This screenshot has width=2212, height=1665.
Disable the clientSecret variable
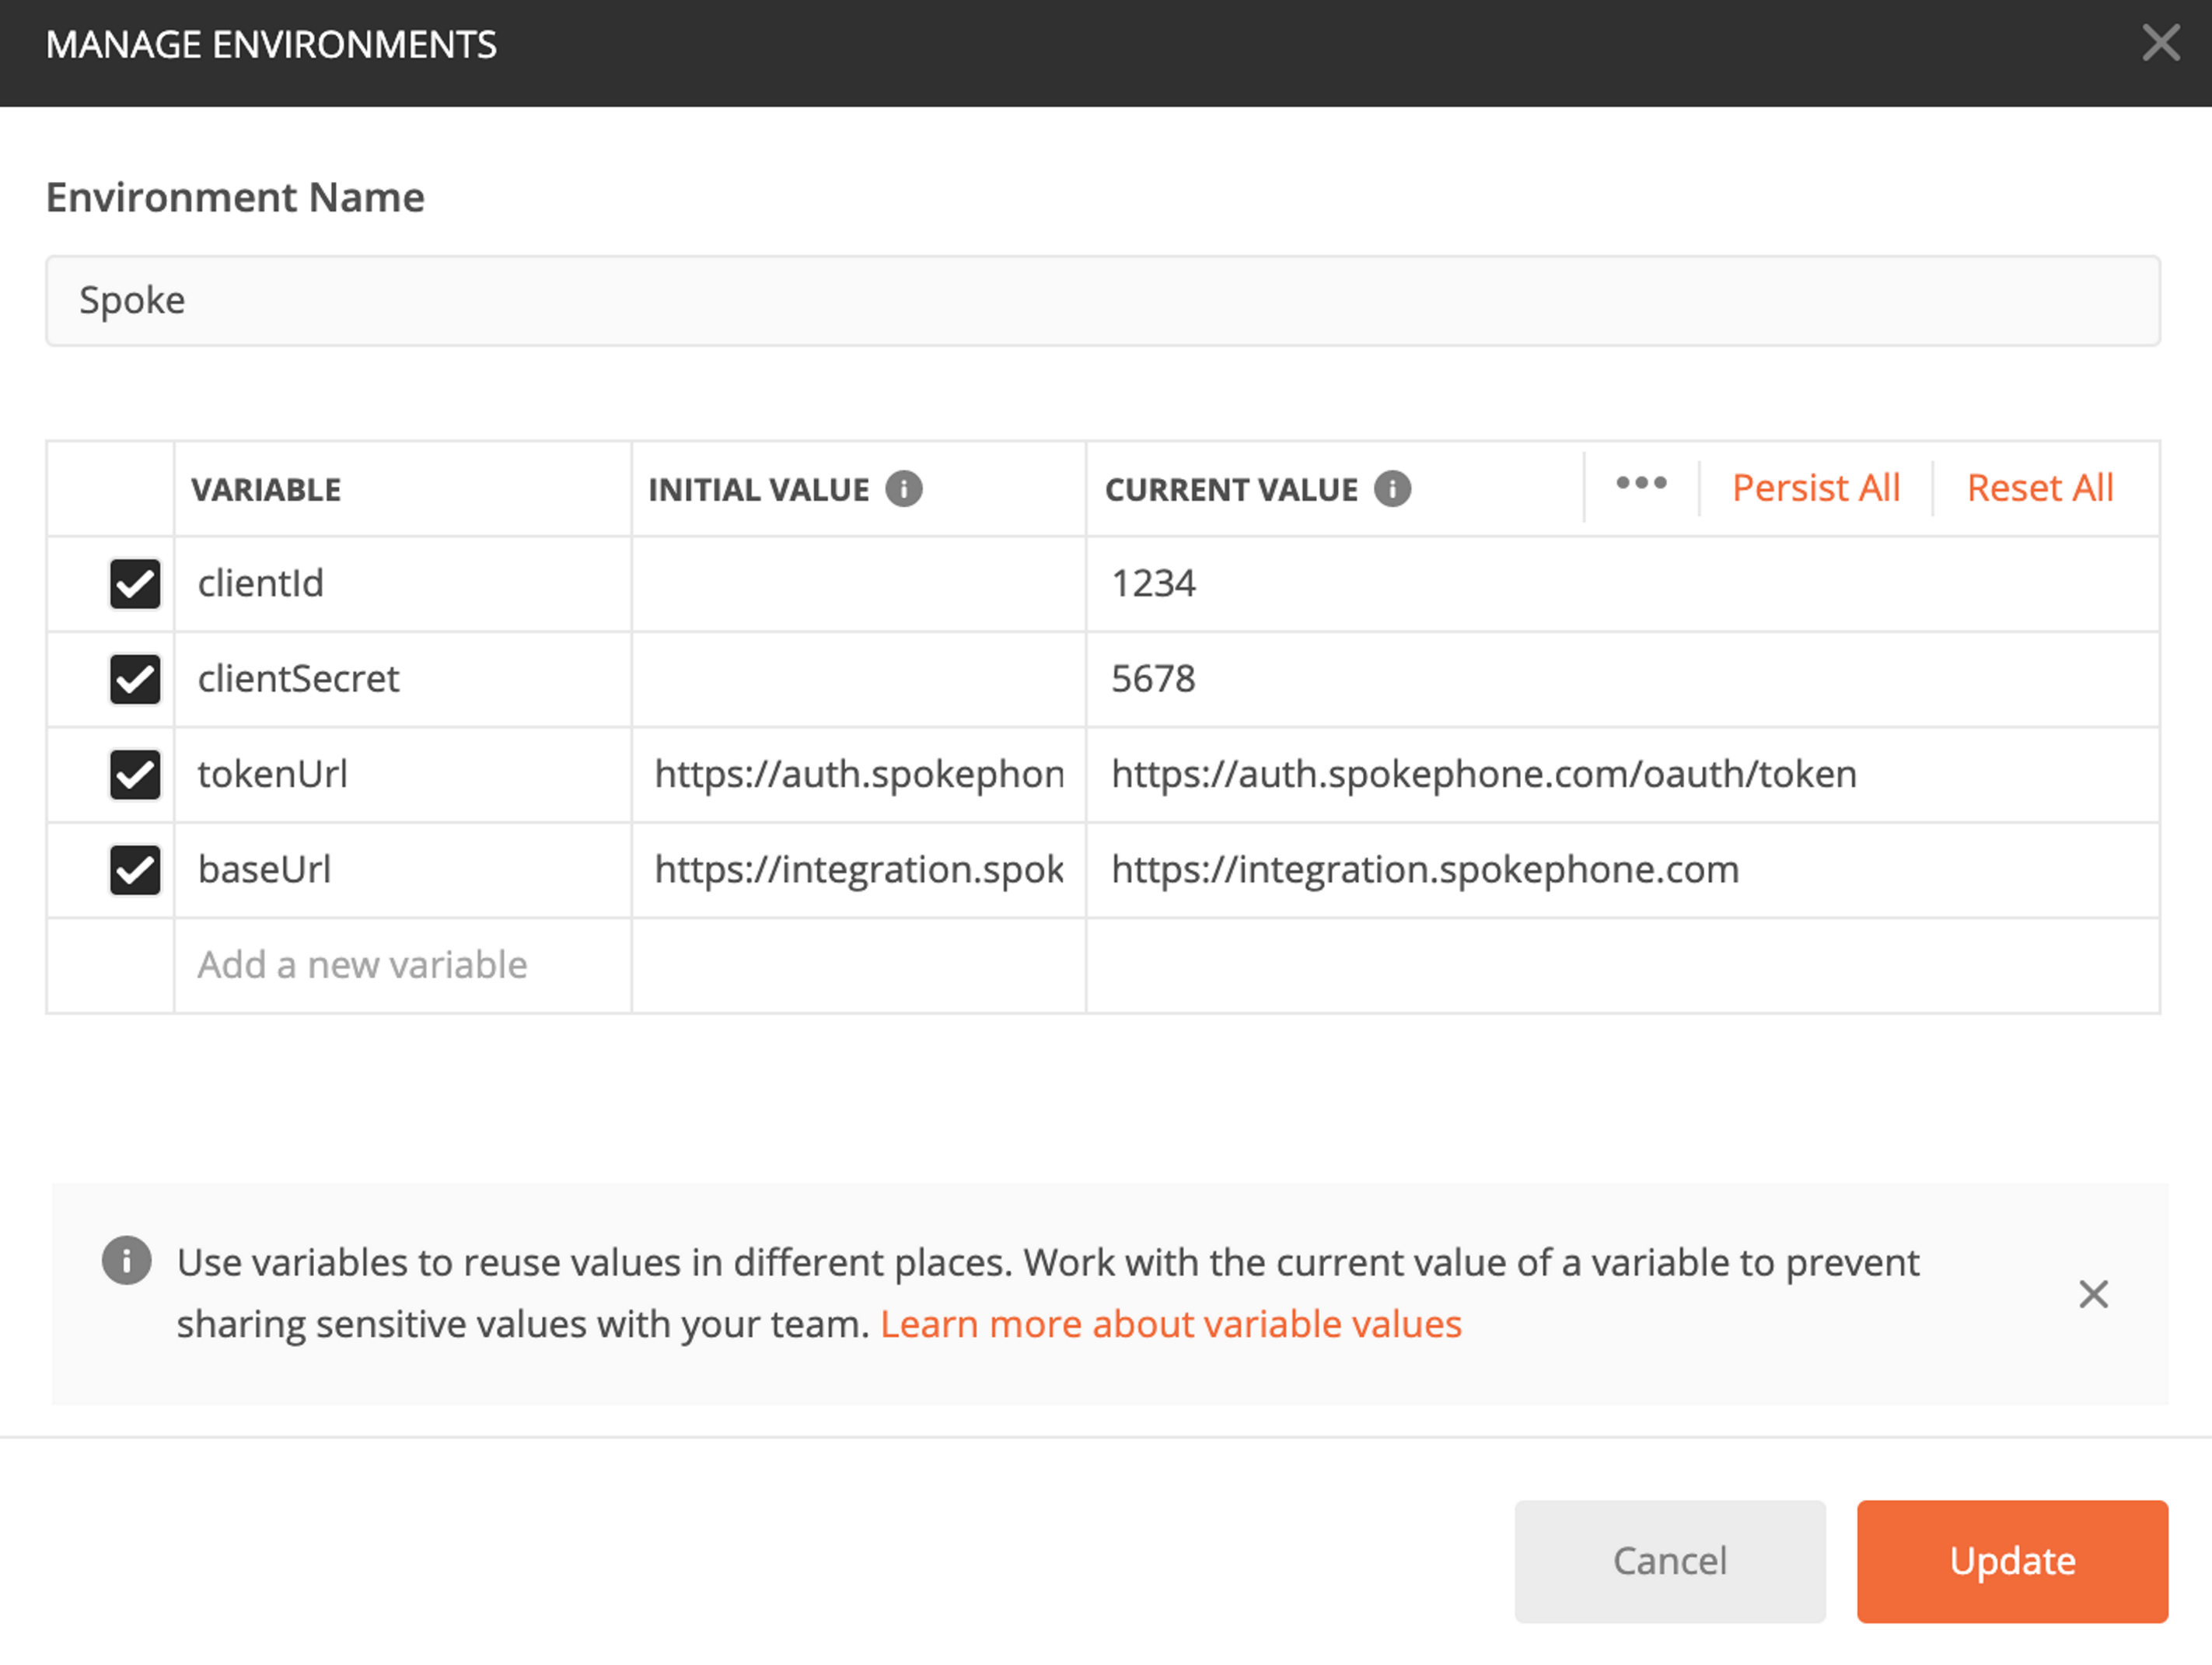click(x=134, y=679)
